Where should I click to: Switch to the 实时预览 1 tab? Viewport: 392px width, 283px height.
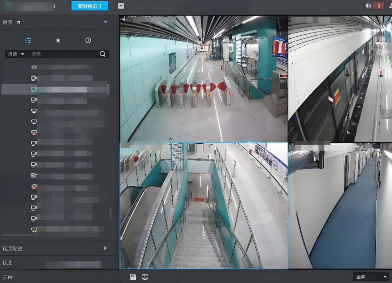pos(90,6)
